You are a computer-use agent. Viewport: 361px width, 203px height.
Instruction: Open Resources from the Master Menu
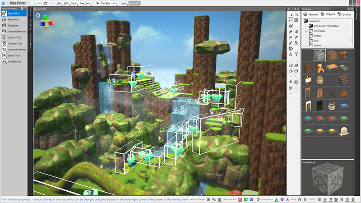click(14, 19)
